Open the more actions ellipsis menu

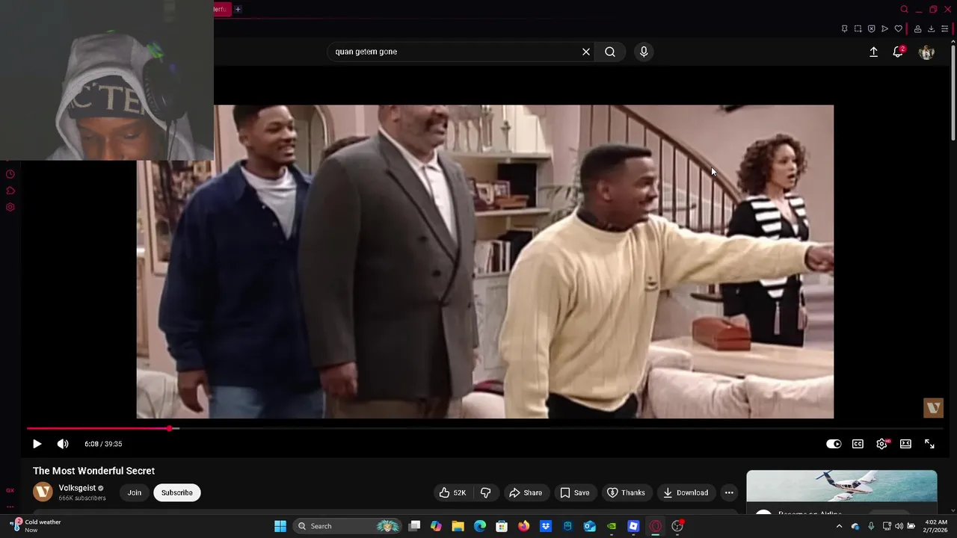(729, 492)
